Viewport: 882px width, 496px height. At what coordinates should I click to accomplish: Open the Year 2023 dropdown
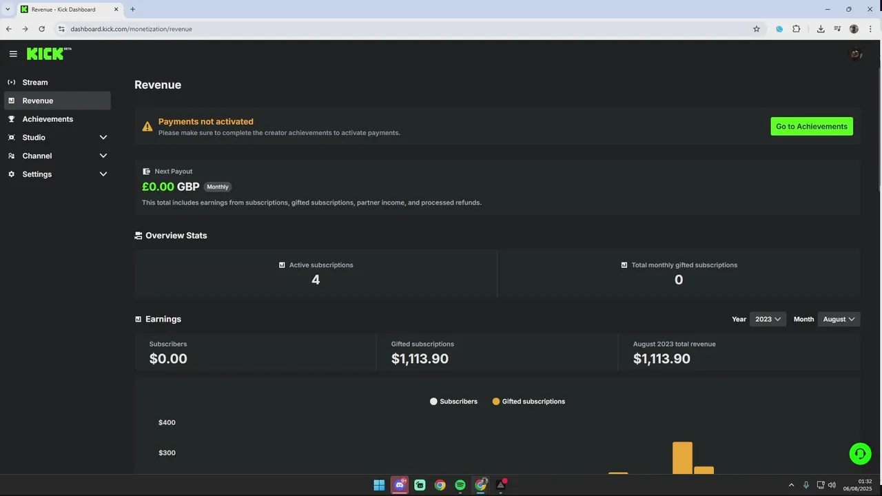point(768,319)
